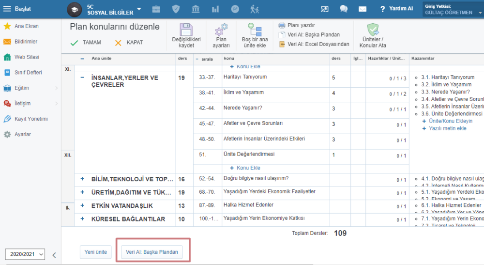Click 0 / 1 / 3 preparations value

pyautogui.click(x=397, y=79)
